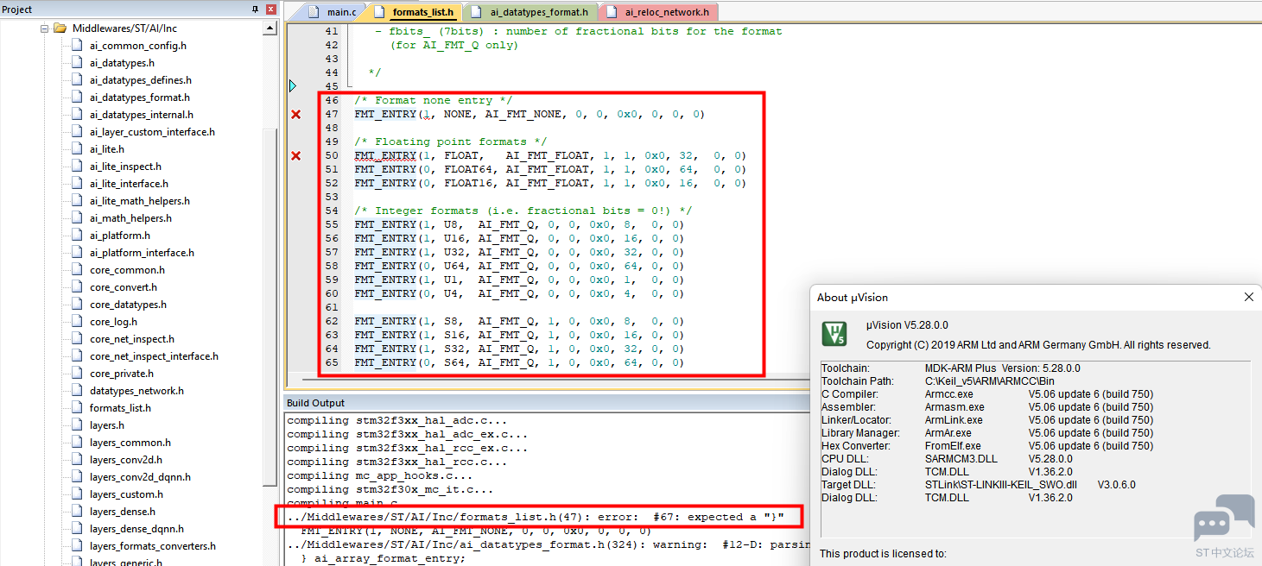Screen dimensions: 1262x566
Task: Click 'compiling mc_app_hooks.c...' build line
Action: (380, 475)
